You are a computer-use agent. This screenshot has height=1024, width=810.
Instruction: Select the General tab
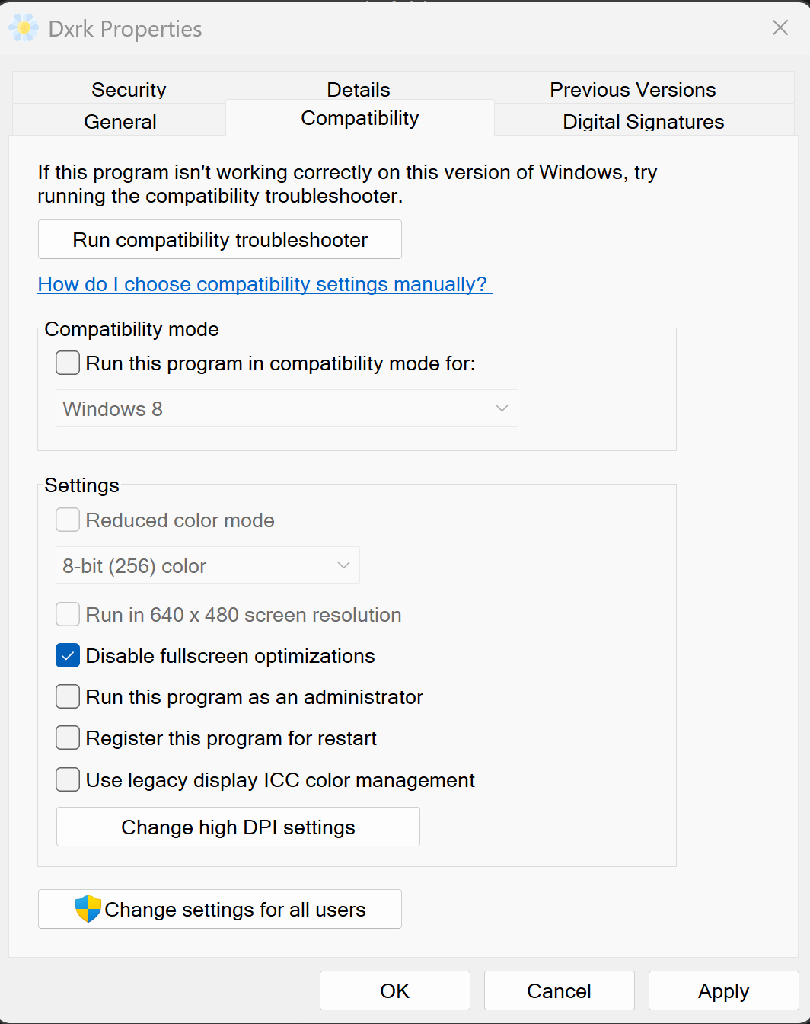click(x=120, y=121)
